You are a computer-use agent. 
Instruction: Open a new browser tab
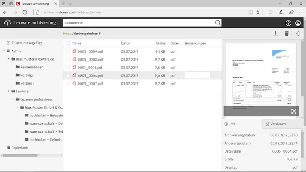[x=63, y=4]
